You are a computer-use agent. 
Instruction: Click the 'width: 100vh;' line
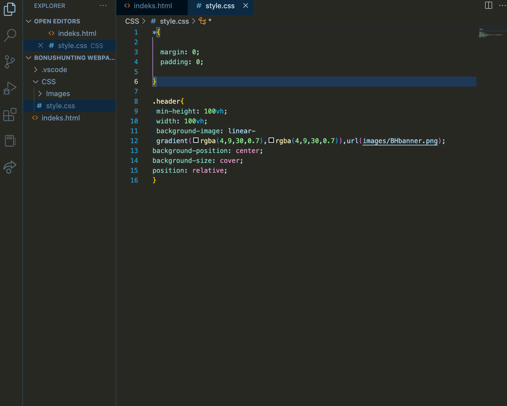tap(182, 121)
